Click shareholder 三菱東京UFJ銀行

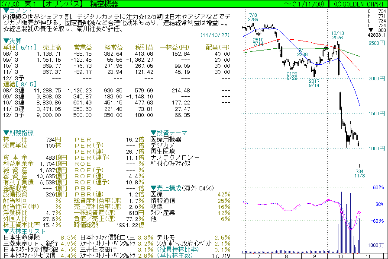click(31, 243)
